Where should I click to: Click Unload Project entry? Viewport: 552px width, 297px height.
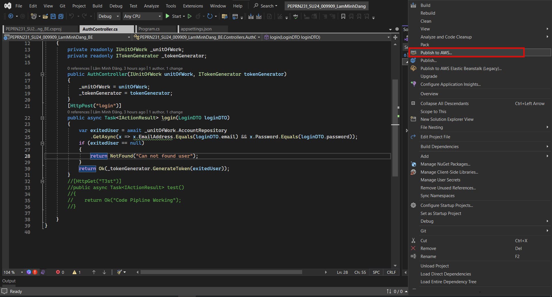click(x=434, y=266)
